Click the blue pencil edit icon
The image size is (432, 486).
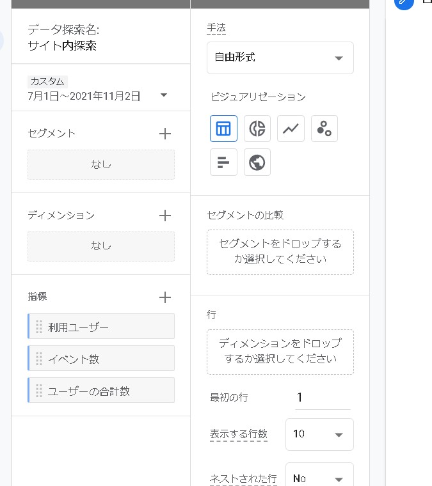point(404,2)
